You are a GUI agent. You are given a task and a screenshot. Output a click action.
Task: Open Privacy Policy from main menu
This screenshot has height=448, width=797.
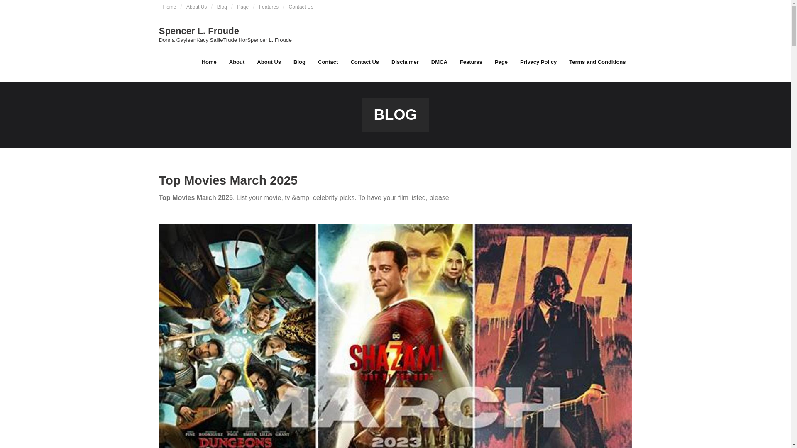pos(538,62)
